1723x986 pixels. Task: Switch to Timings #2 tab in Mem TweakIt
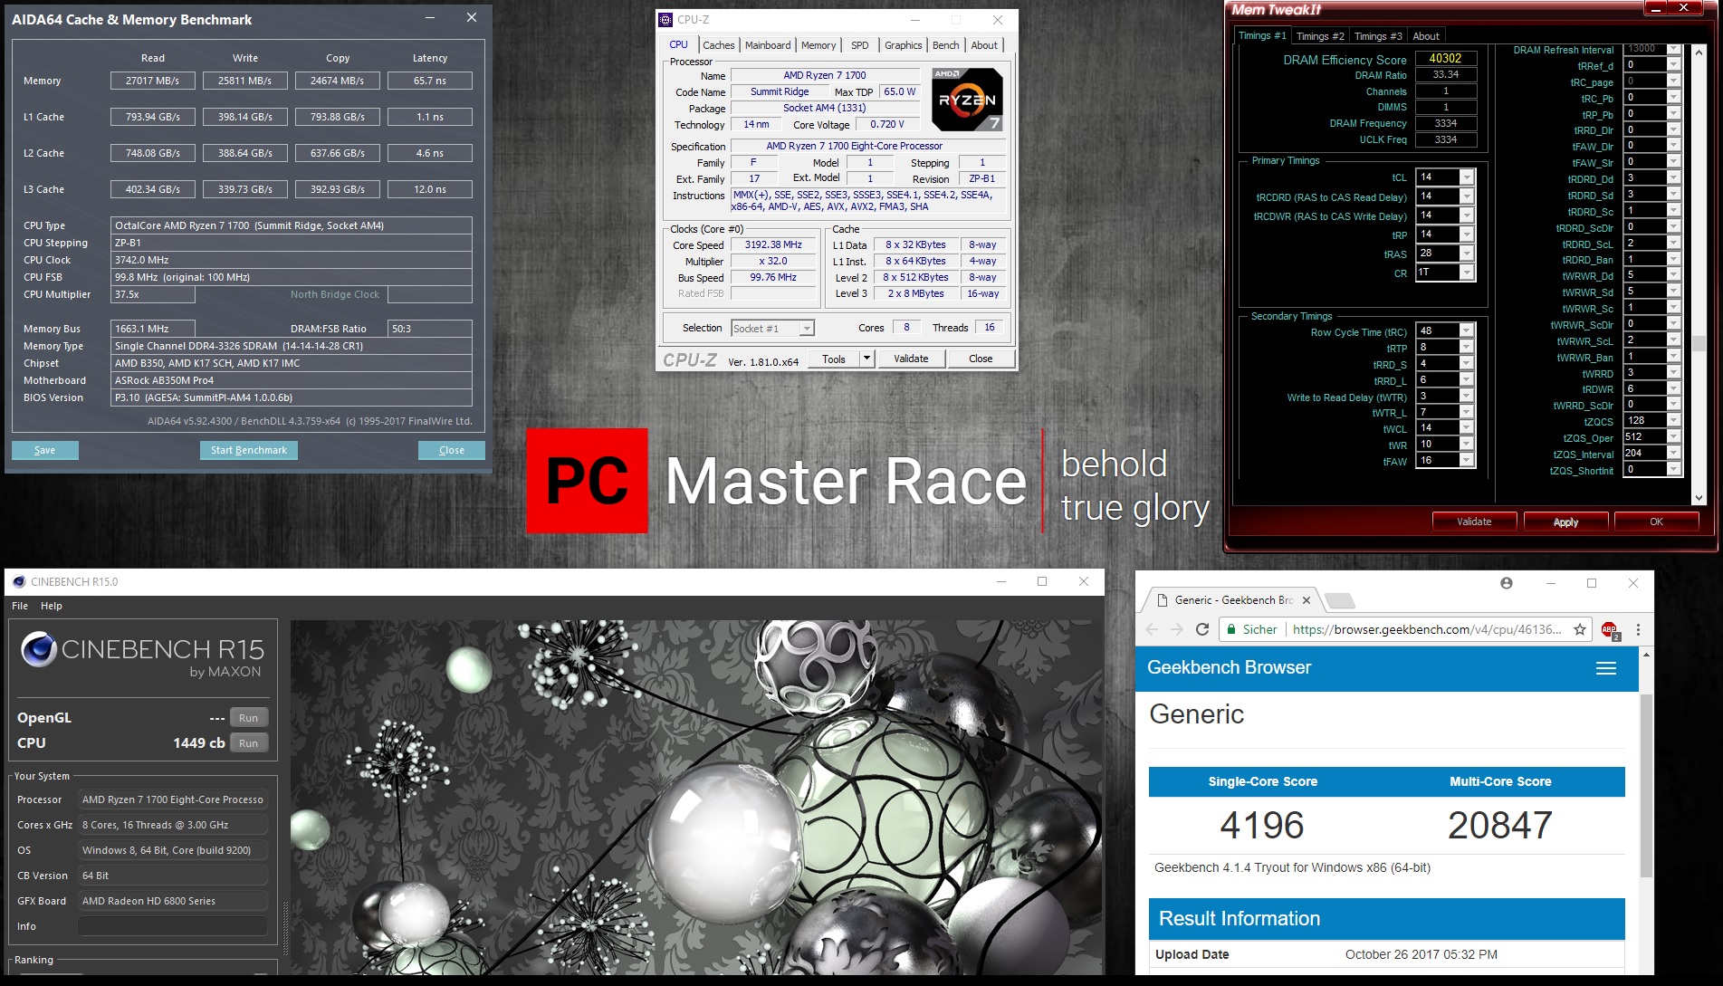click(x=1320, y=36)
